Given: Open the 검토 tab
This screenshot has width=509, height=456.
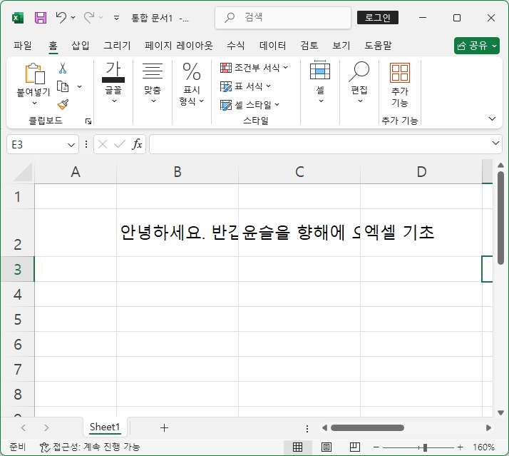Looking at the screenshot, I should (x=309, y=46).
